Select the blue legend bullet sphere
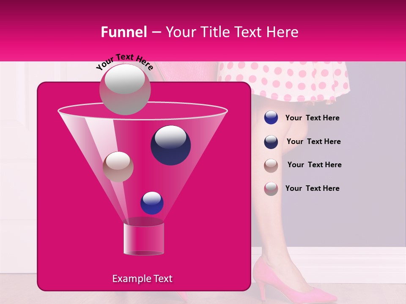The image size is (406, 304). [x=271, y=118]
